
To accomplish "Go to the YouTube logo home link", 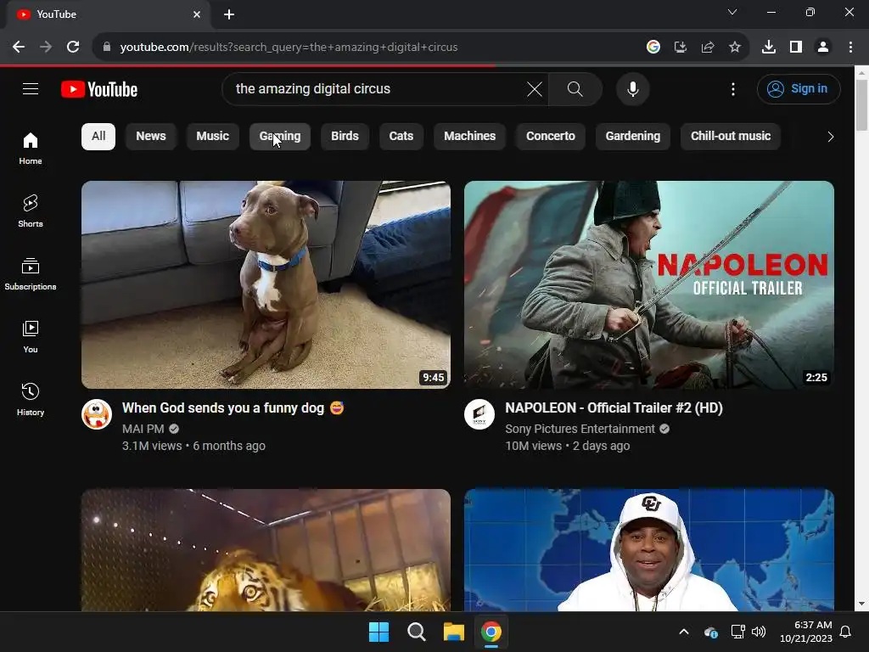I will (99, 89).
